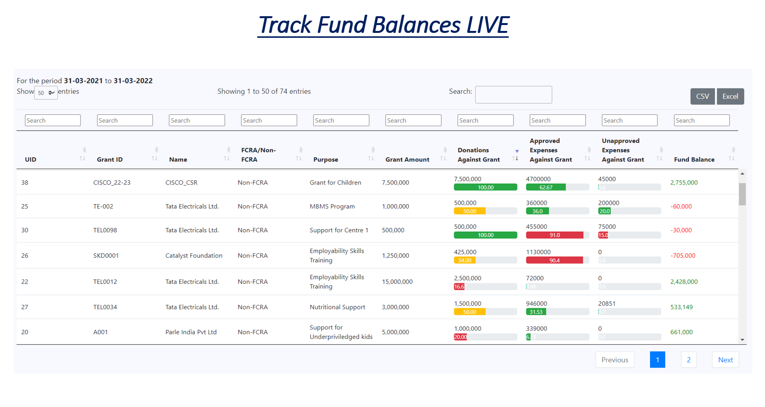The width and height of the screenshot is (765, 407).
Task: Click the UID column header
Action: coord(31,160)
